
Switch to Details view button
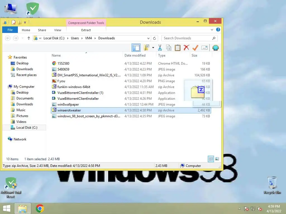coord(211,159)
